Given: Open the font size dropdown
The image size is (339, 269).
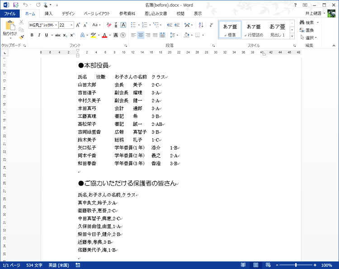Looking at the screenshot, I should pyautogui.click(x=71, y=25).
